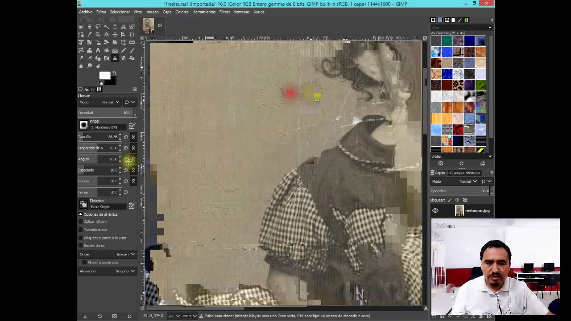Image resolution: width=571 pixels, height=321 pixels.
Task: Select the Paths tool
Action: tap(81, 34)
